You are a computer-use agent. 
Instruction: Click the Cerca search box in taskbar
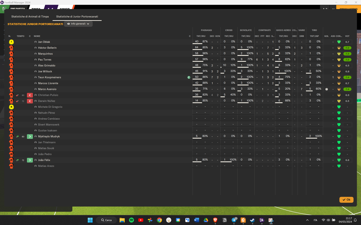tap(106, 220)
